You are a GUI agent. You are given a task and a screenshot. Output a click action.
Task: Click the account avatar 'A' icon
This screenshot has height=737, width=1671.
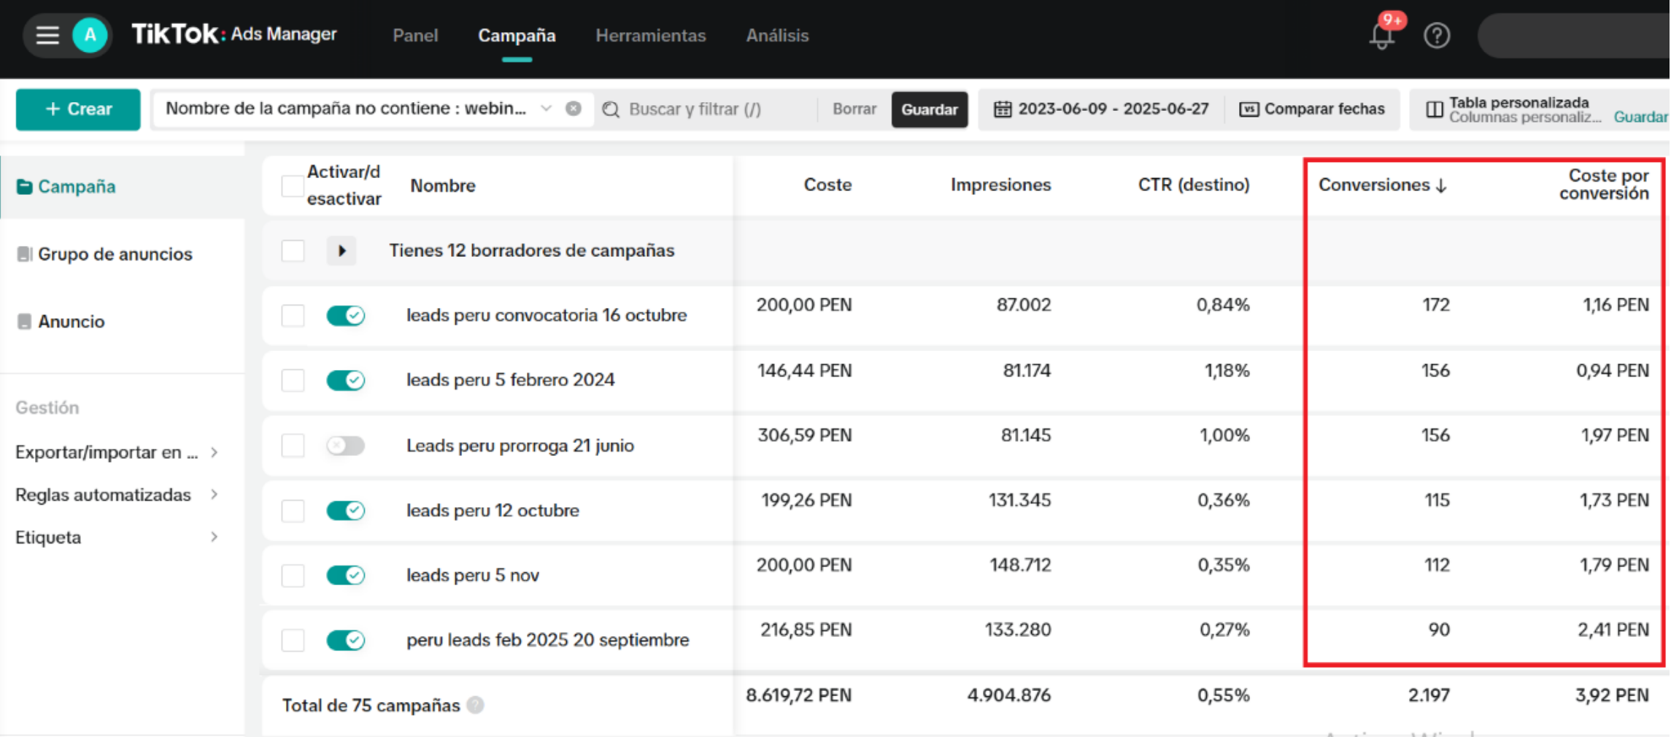point(90,35)
